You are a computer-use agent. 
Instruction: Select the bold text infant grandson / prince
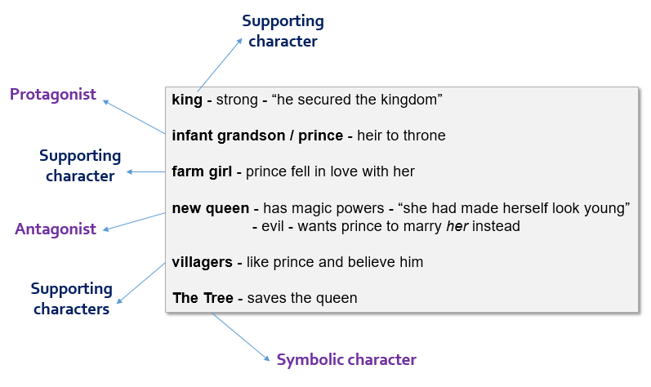[x=257, y=136]
